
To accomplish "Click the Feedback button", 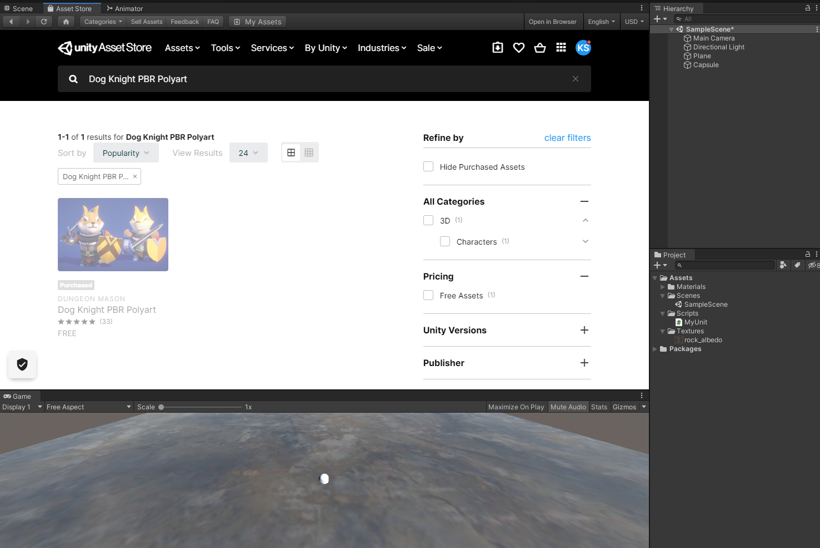I will [185, 22].
